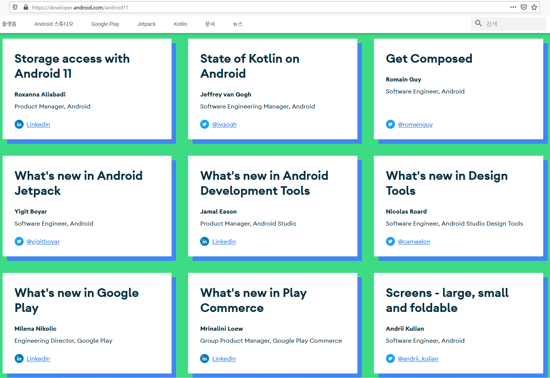Open the Google Play navigation tab
The height and width of the screenshot is (378, 550).
pos(105,24)
